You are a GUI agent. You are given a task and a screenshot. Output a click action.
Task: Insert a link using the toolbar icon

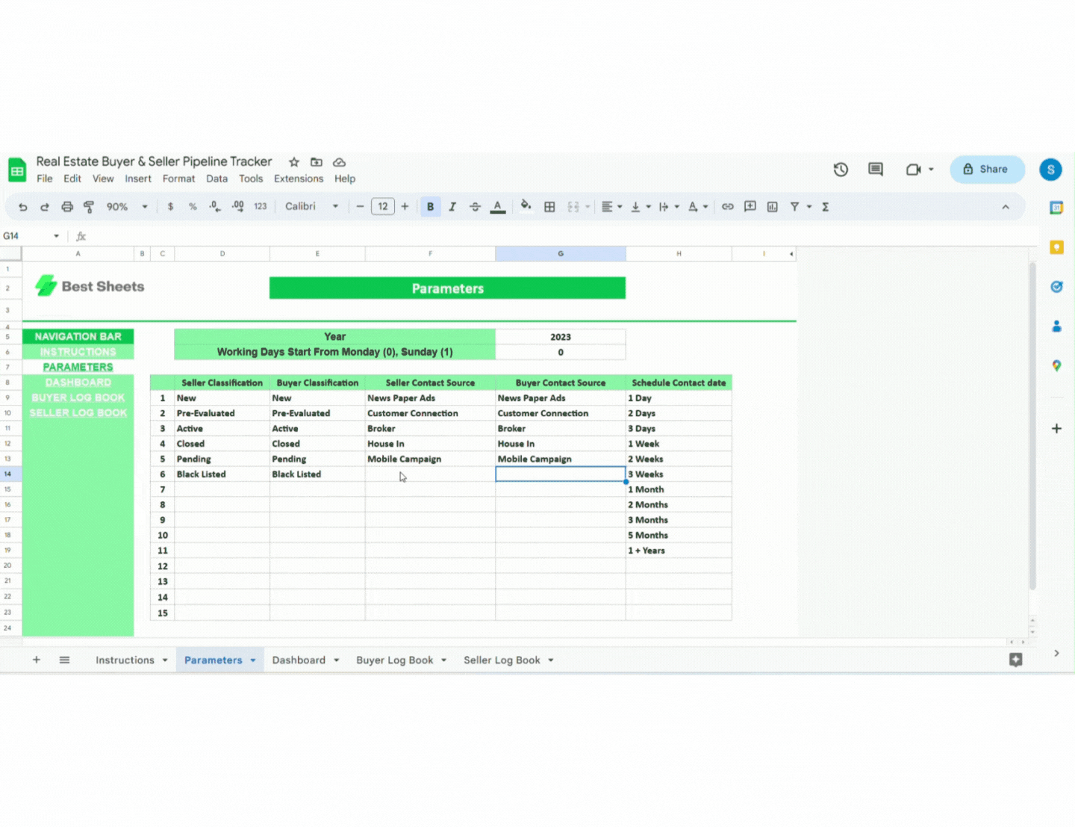(728, 206)
